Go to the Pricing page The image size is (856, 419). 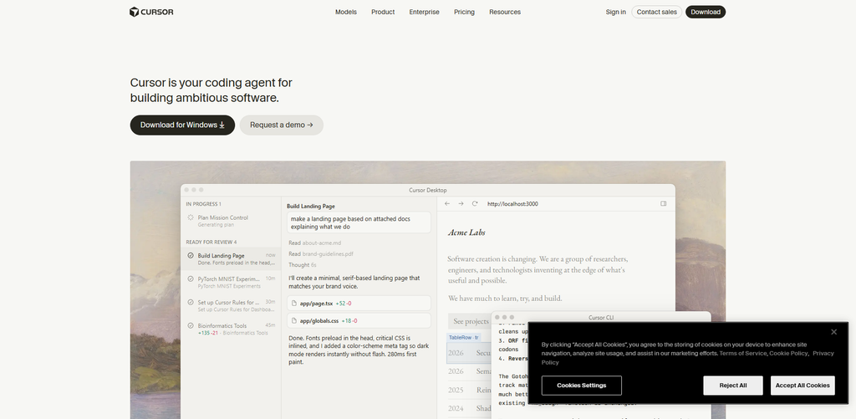[464, 12]
